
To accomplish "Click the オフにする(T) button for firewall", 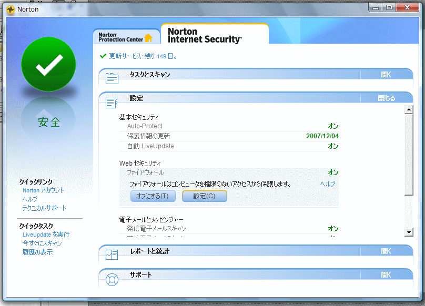I will 153,196.
